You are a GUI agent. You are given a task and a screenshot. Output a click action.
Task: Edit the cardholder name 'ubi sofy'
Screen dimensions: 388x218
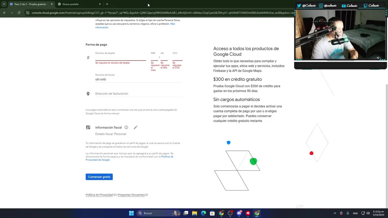coord(139,79)
